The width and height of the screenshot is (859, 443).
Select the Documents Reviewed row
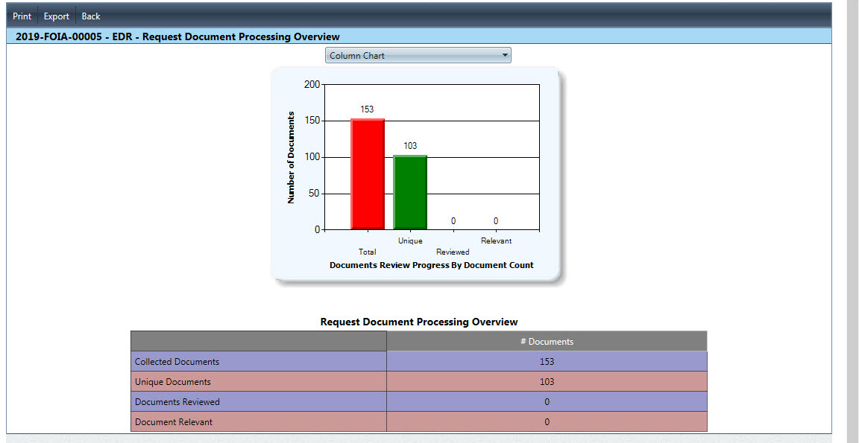[177, 402]
